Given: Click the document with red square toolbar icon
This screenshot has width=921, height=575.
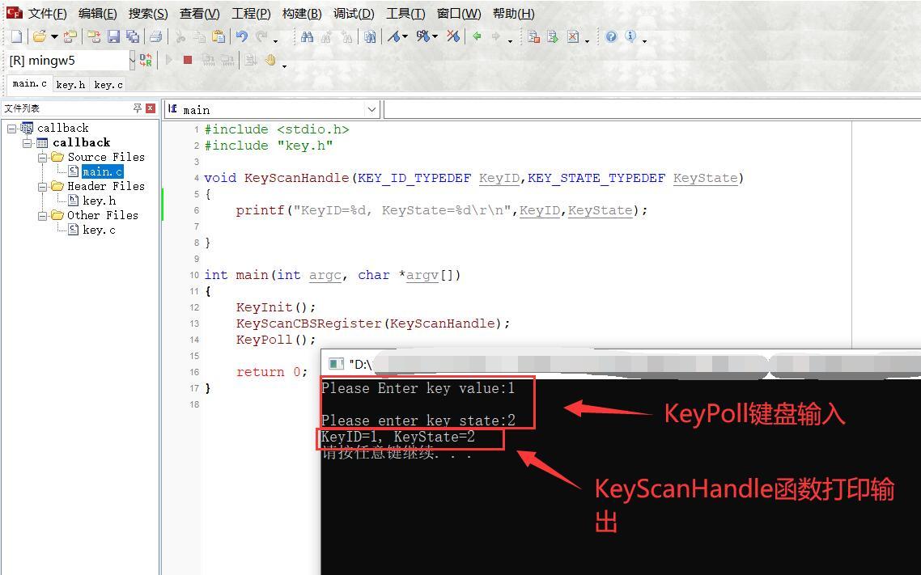Looking at the screenshot, I should [x=533, y=36].
